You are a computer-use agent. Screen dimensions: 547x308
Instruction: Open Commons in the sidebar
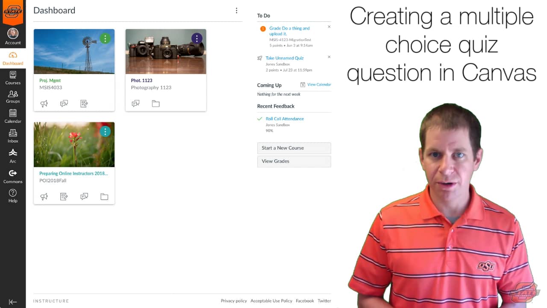pyautogui.click(x=13, y=176)
